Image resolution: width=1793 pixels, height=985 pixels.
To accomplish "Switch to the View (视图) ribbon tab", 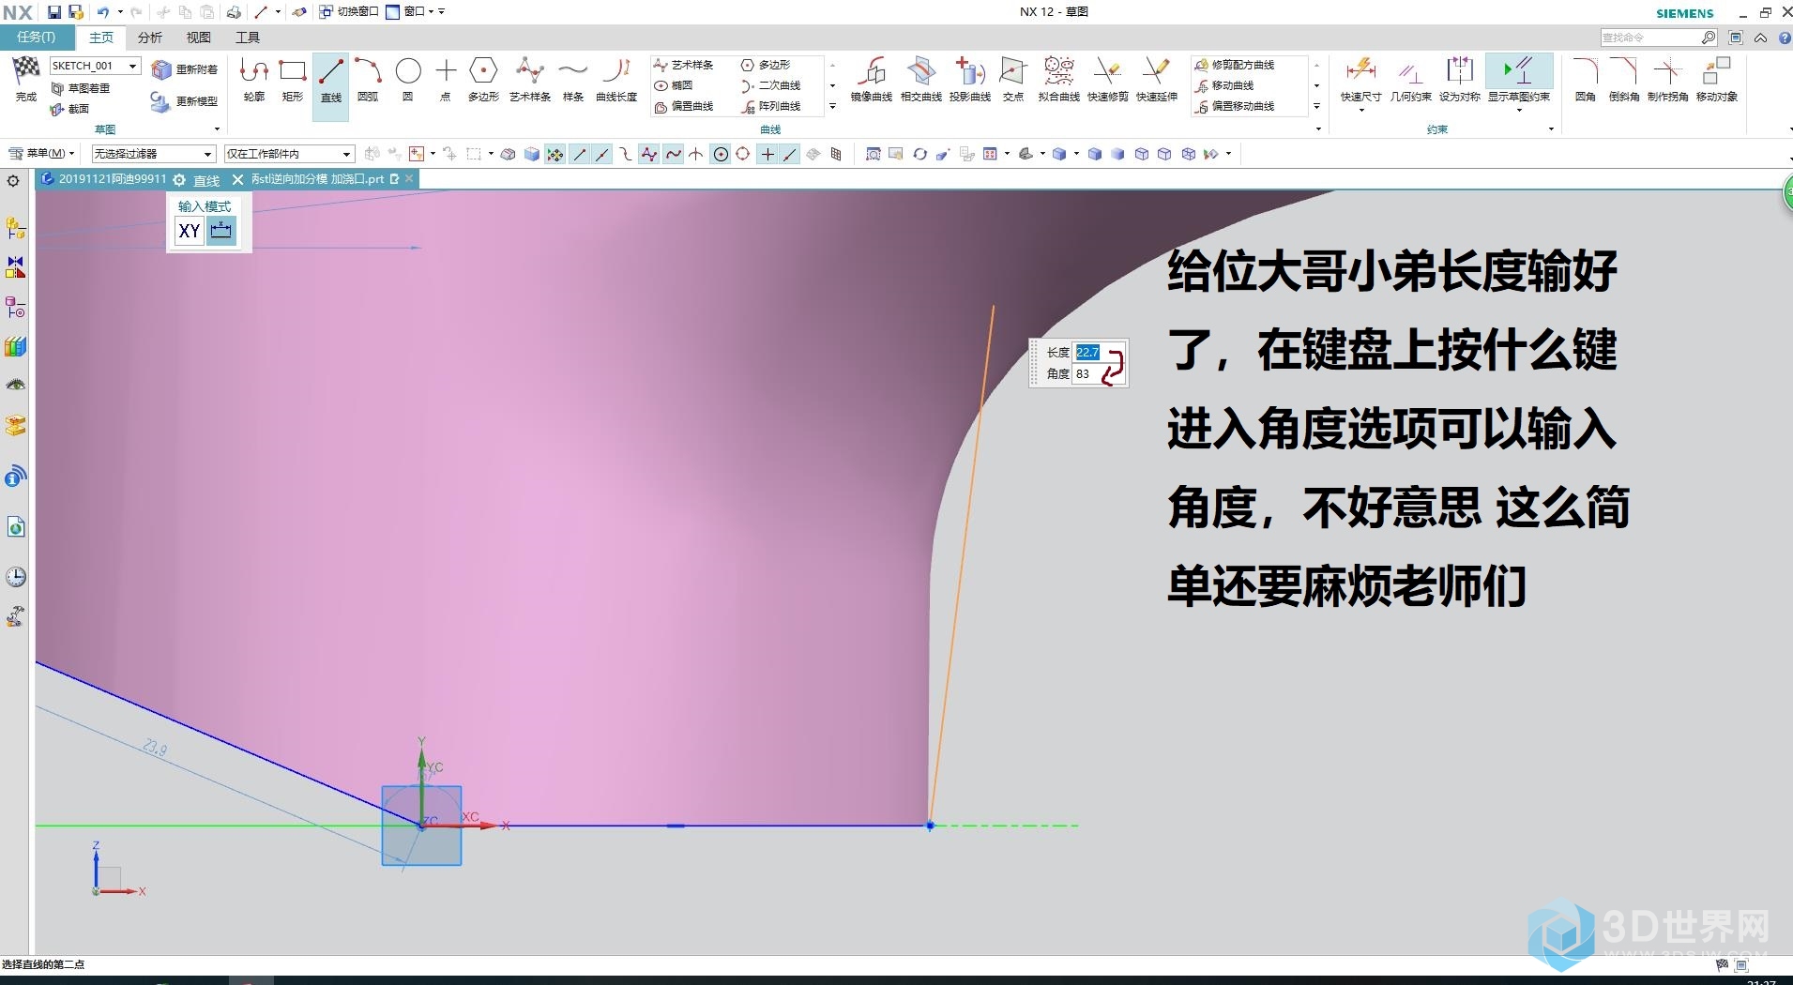I will (x=199, y=38).
